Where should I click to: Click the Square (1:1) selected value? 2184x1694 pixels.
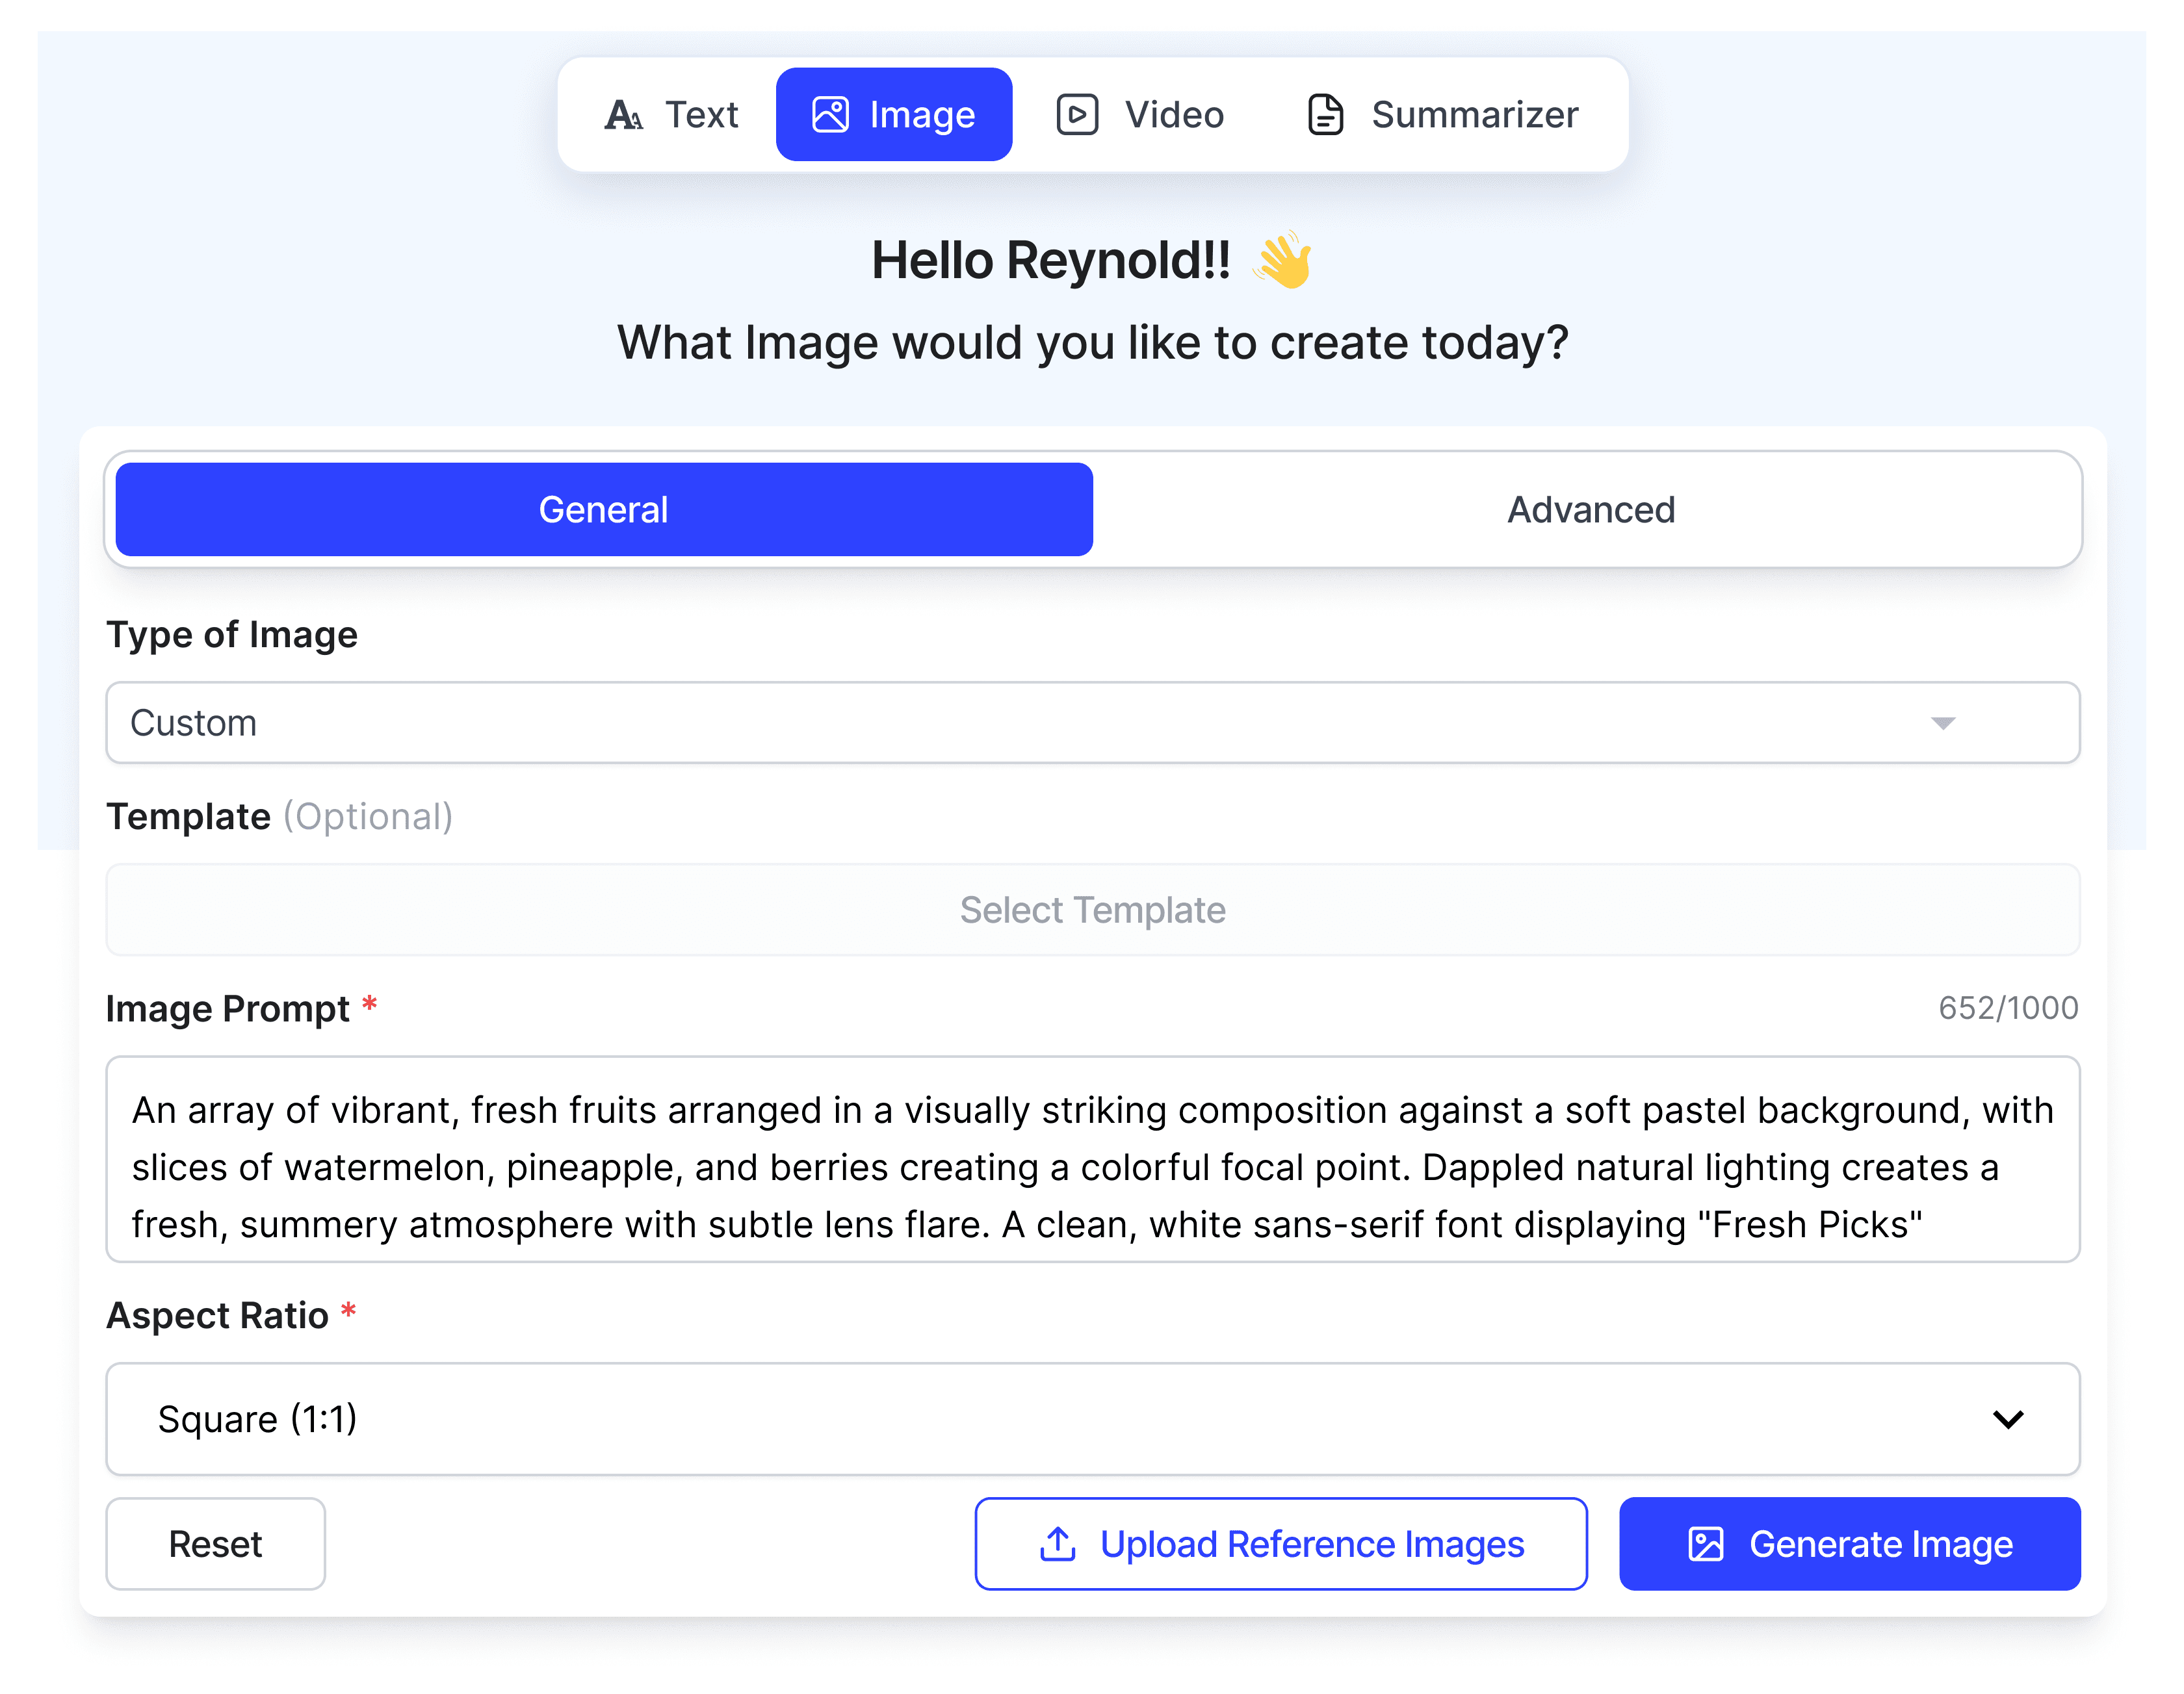tap(257, 1418)
